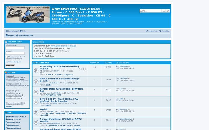Open topic BMW C 650 GT - Nur 3.898 km

[x=59, y=100]
